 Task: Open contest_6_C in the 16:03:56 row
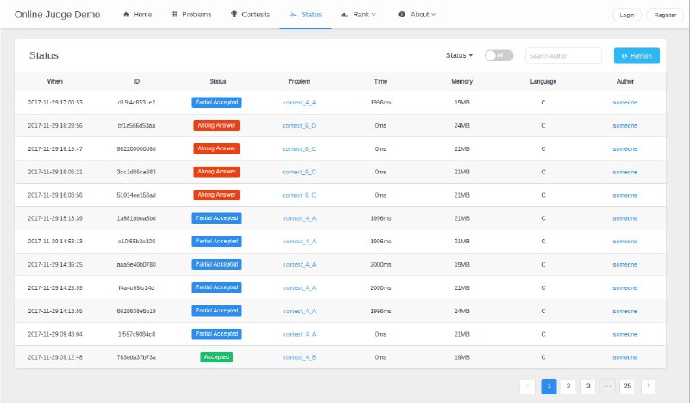(x=299, y=196)
